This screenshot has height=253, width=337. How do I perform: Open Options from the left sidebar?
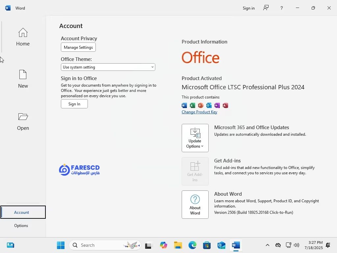(x=21, y=225)
